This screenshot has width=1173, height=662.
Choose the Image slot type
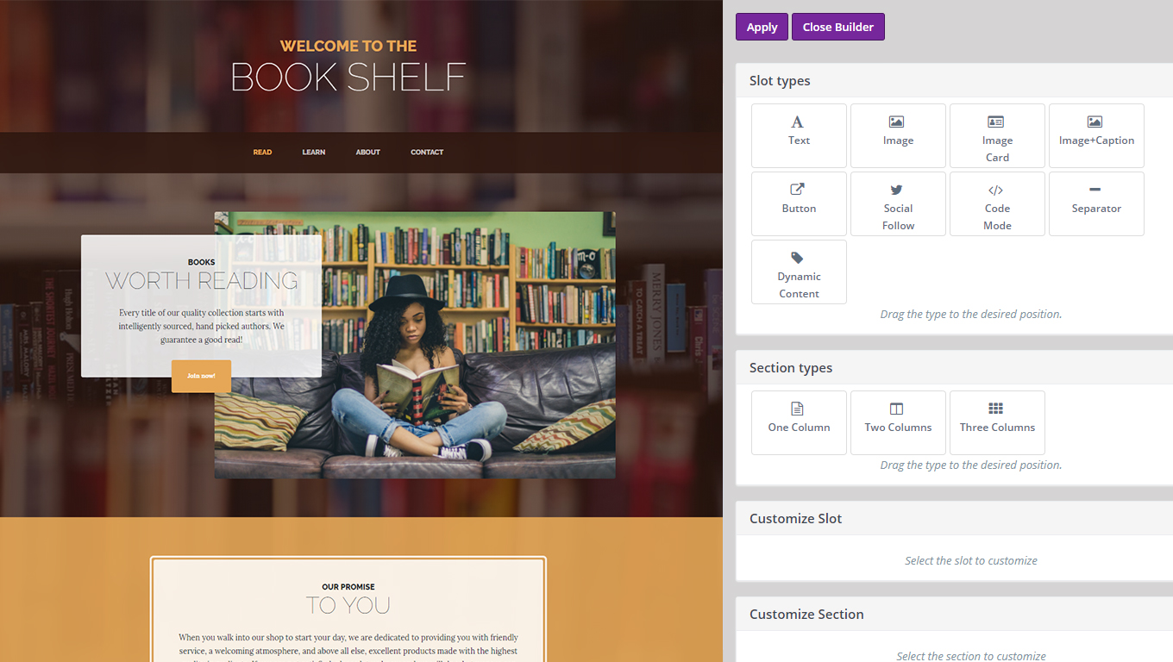[898, 135]
